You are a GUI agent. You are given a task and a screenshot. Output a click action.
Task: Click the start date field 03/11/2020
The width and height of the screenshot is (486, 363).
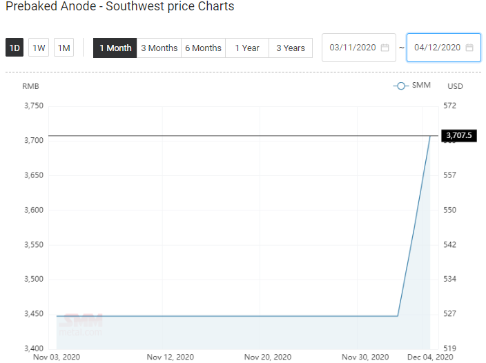pos(353,48)
